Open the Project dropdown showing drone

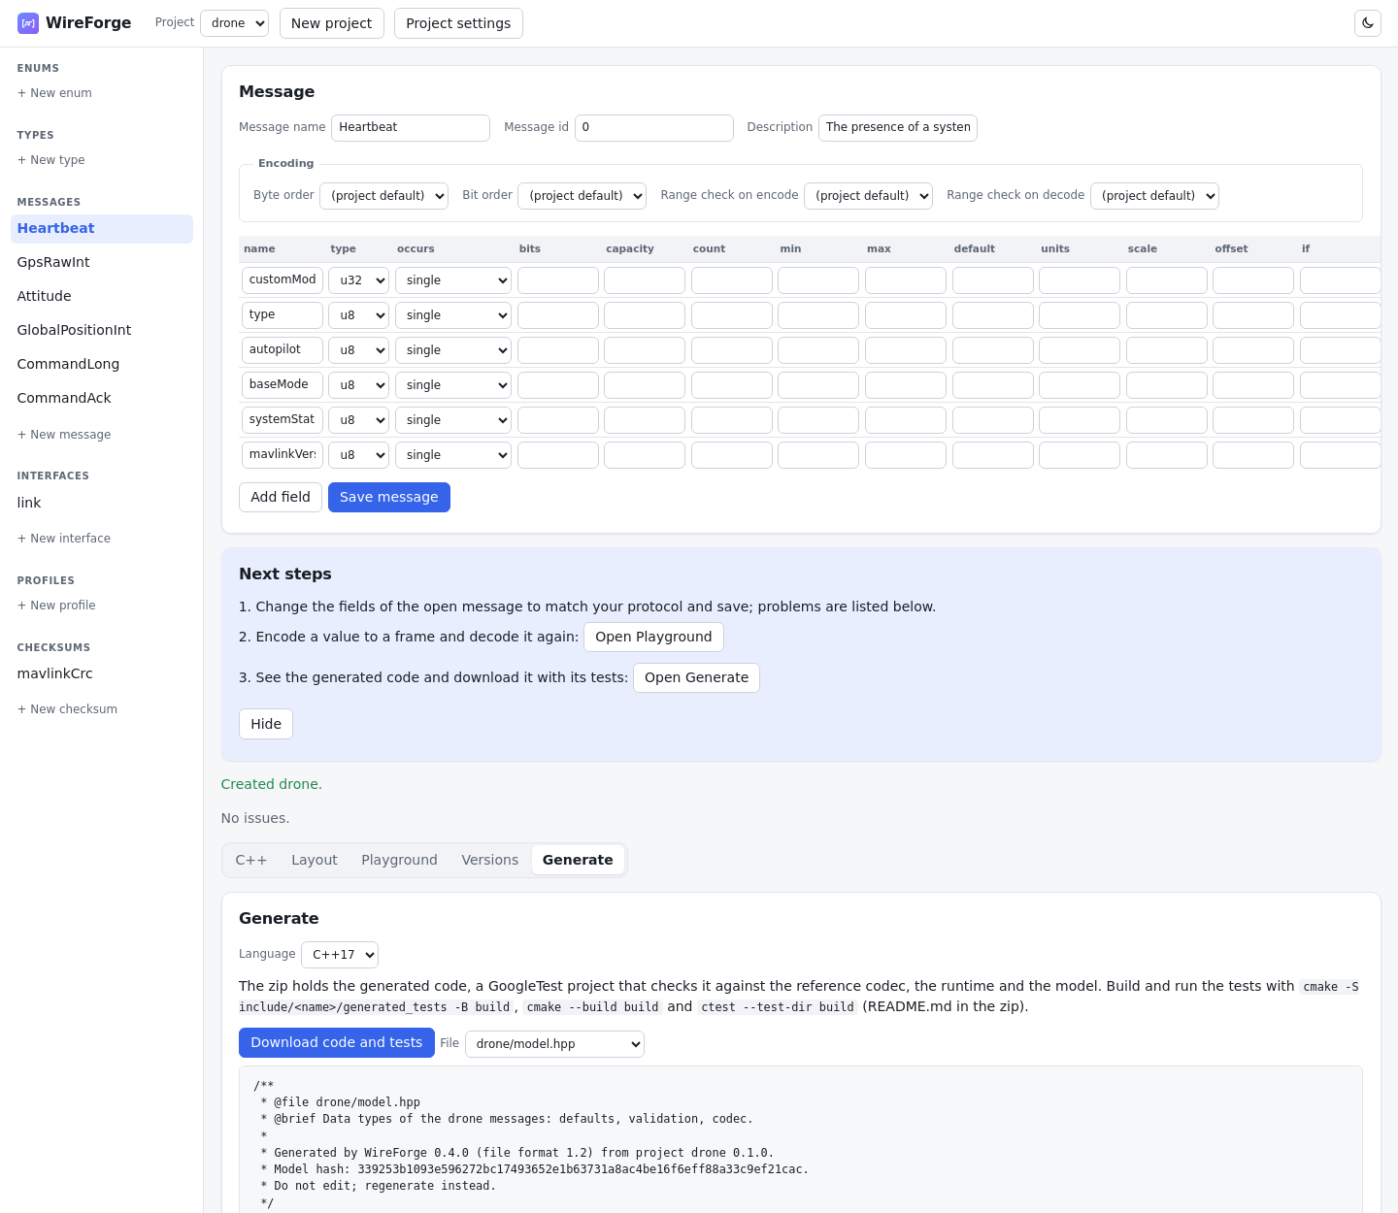[234, 23]
